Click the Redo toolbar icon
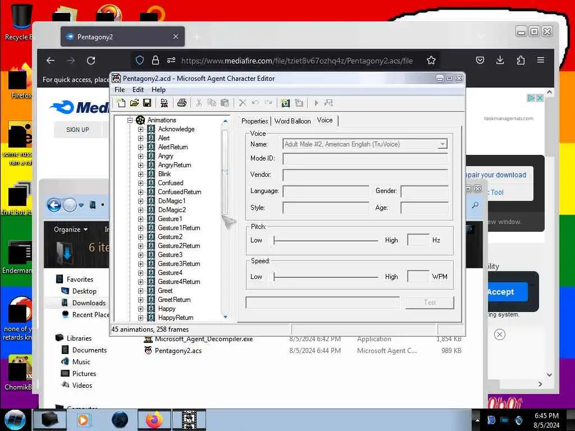 pyautogui.click(x=268, y=103)
